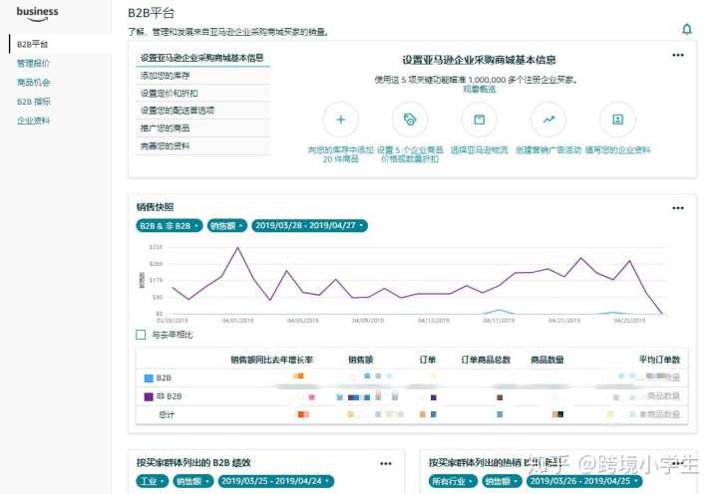Open 商品机会 in the sidebar

click(x=33, y=82)
